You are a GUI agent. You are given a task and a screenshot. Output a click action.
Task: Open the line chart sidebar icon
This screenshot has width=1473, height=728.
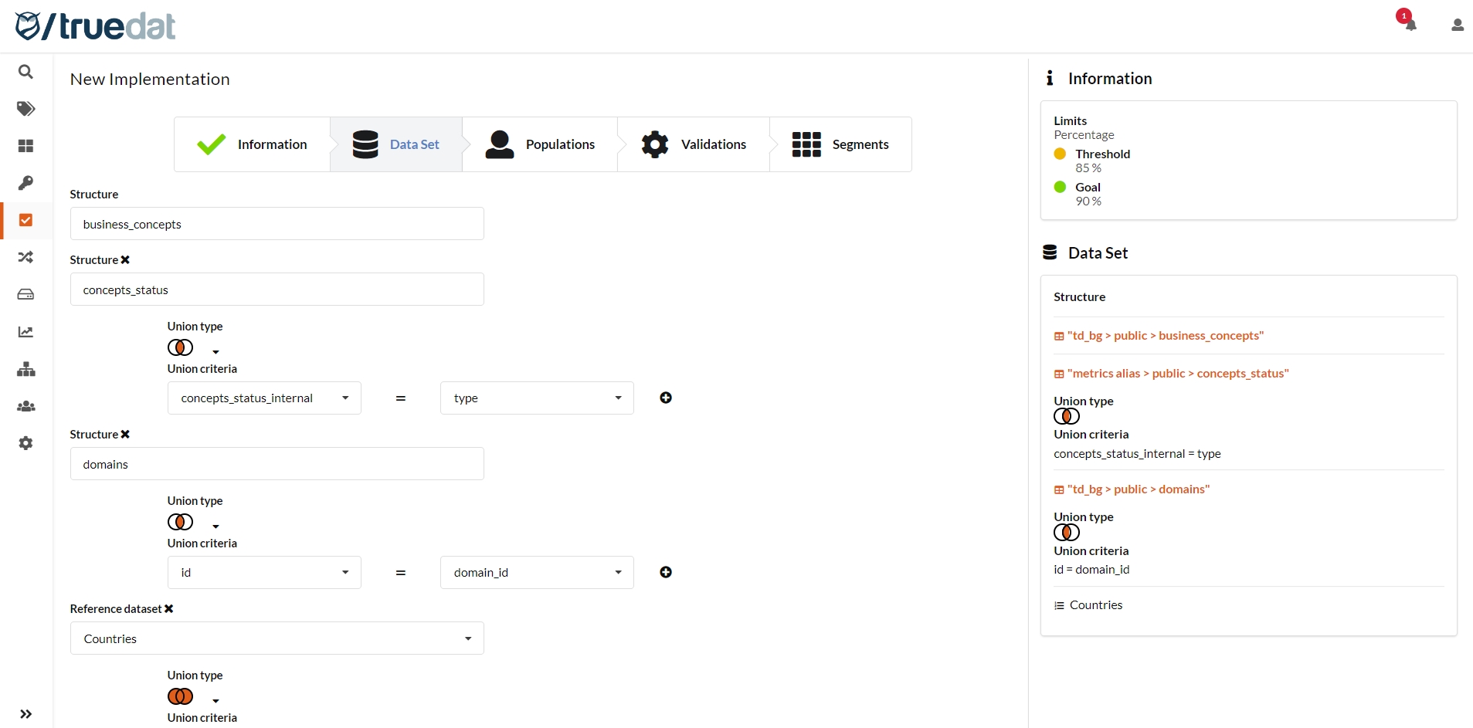25,332
